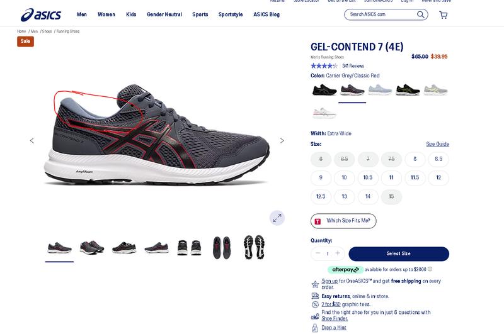
Task: Select shoe size 10.5
Action: pos(368,177)
